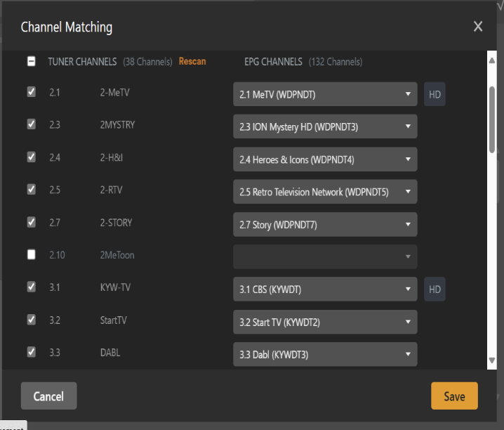
Task: Uncheck channel 2.3 2MYSTRY checkbox
Action: click(x=31, y=124)
